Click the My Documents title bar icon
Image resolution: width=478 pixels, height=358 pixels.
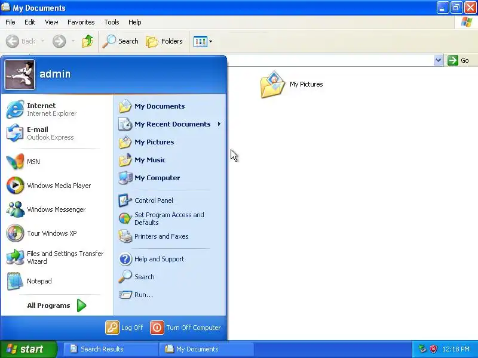[6, 7]
